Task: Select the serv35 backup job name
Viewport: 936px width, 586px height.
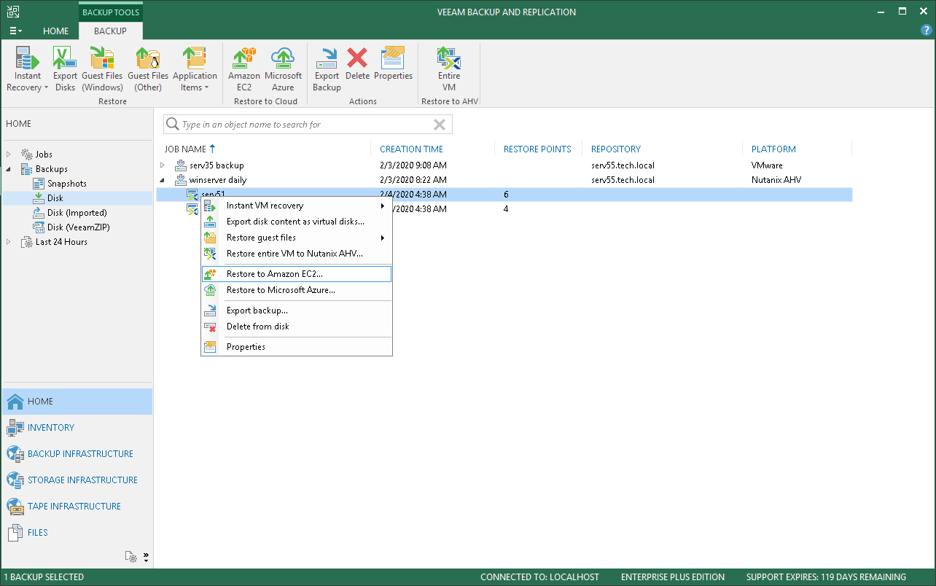Action: 217,165
